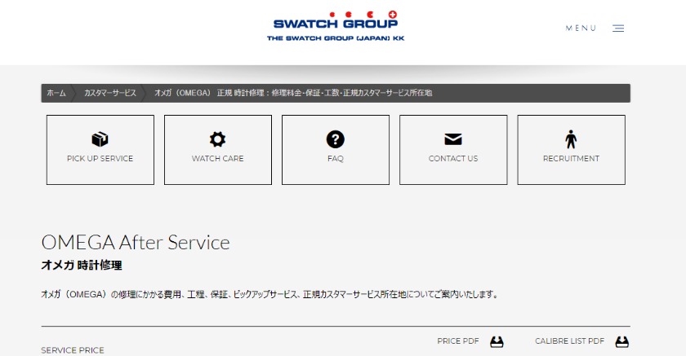Click the recruitment person icon
686x356 pixels.
[x=571, y=139]
